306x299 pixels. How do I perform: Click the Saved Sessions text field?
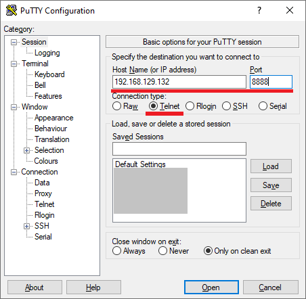179,149
